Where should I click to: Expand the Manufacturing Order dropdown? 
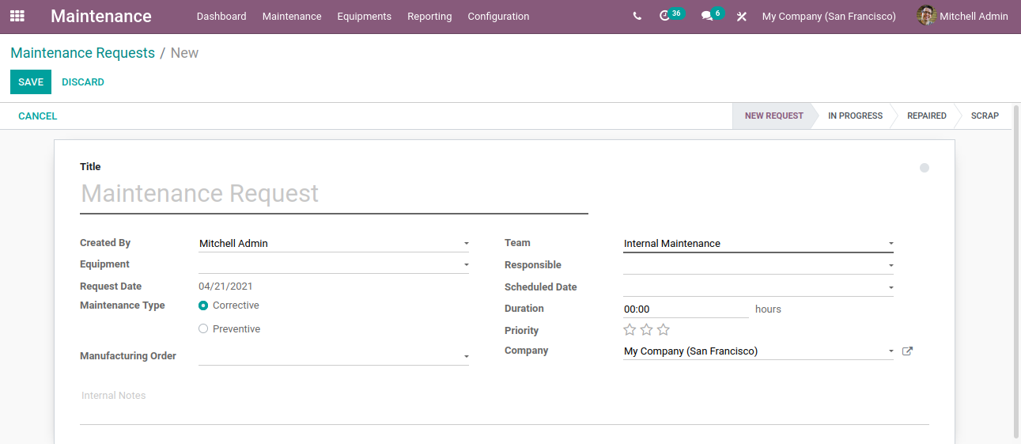click(466, 357)
